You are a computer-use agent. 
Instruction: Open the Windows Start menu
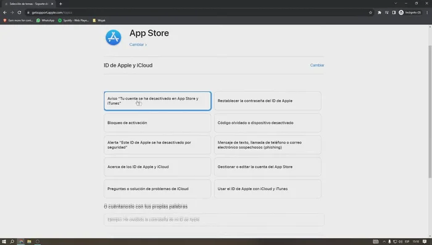click(4, 241)
